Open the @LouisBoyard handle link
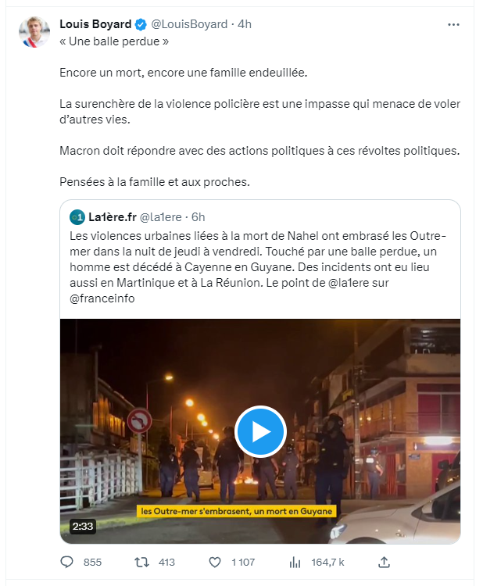 coord(189,24)
